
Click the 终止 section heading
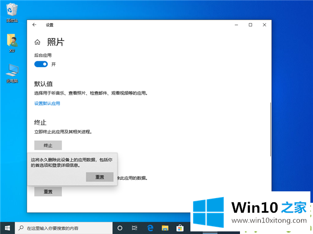tap(40, 122)
